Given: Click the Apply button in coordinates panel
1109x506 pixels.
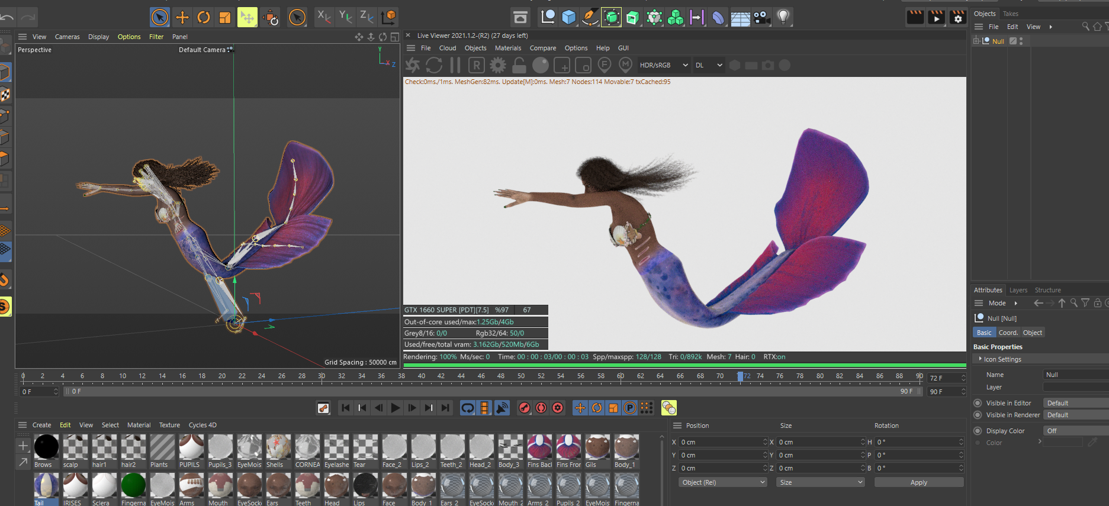Looking at the screenshot, I should (x=918, y=482).
